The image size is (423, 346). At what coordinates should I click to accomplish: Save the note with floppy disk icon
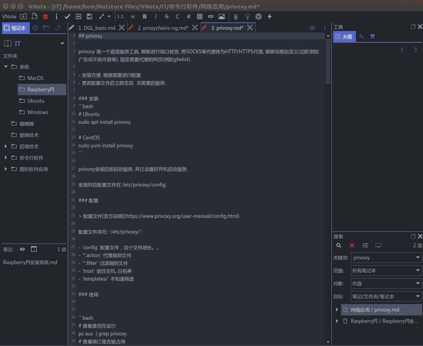pyautogui.click(x=89, y=16)
